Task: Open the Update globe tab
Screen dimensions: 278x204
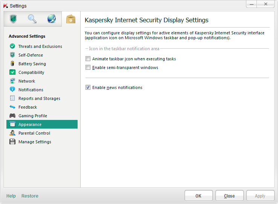Action: point(52,19)
